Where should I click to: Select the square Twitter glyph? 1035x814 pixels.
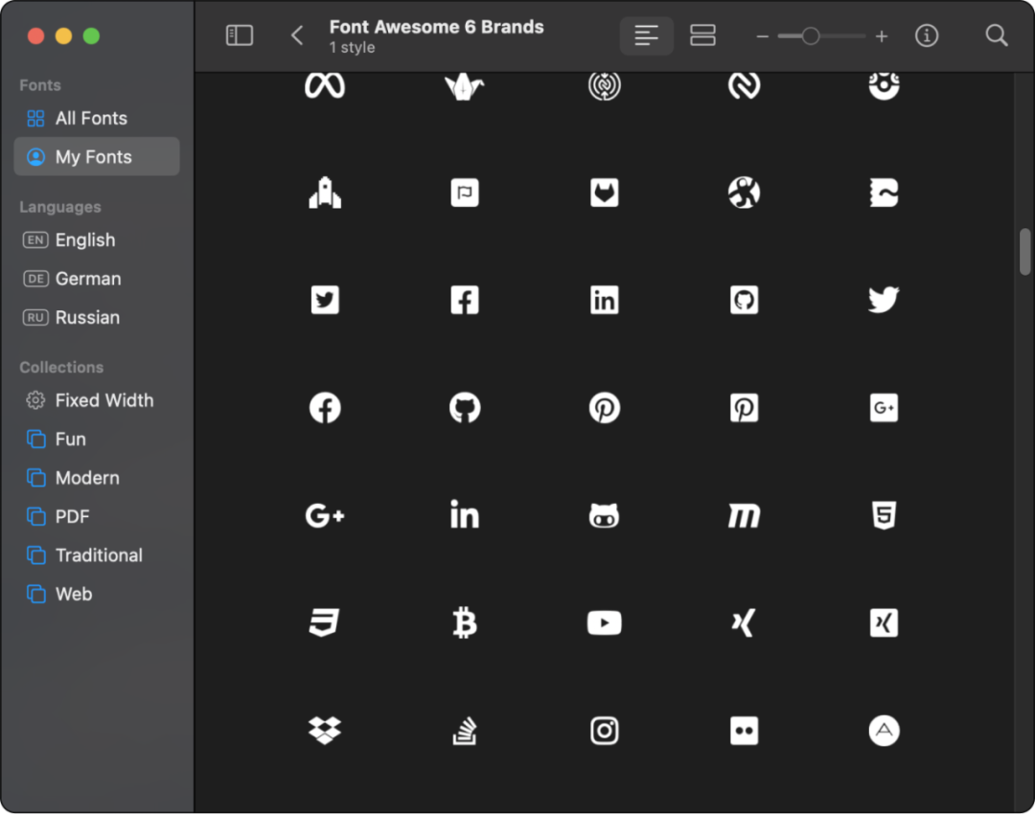click(325, 300)
